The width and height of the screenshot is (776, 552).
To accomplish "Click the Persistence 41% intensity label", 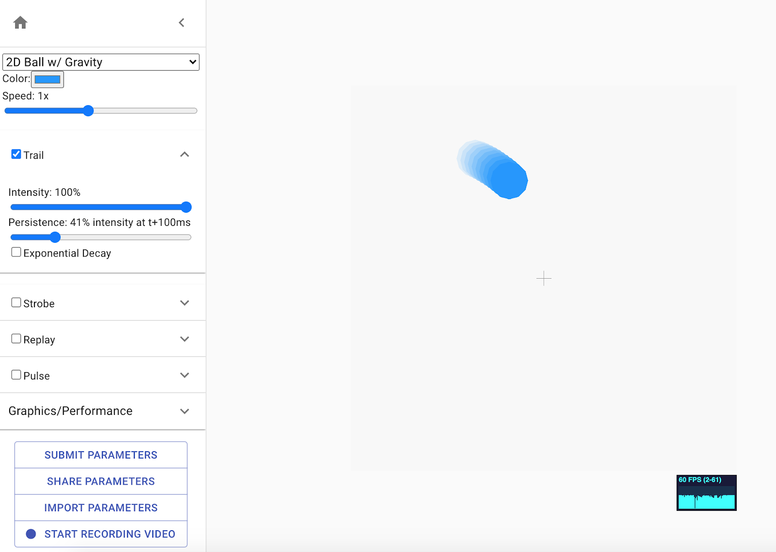I will pyautogui.click(x=99, y=222).
